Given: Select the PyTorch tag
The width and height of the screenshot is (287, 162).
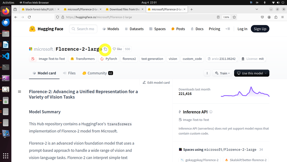Looking at the screenshot, I should pos(109,59).
